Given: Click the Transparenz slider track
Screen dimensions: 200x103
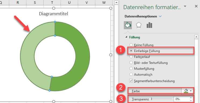Looking at the screenshot, I should [162, 99].
